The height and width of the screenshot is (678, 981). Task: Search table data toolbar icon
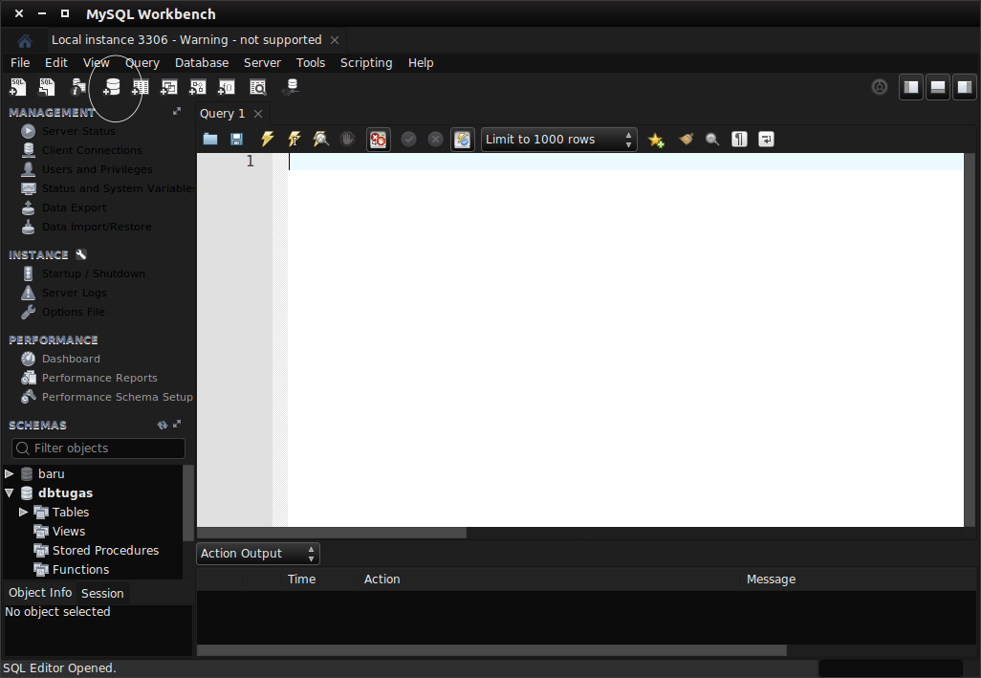(x=258, y=87)
